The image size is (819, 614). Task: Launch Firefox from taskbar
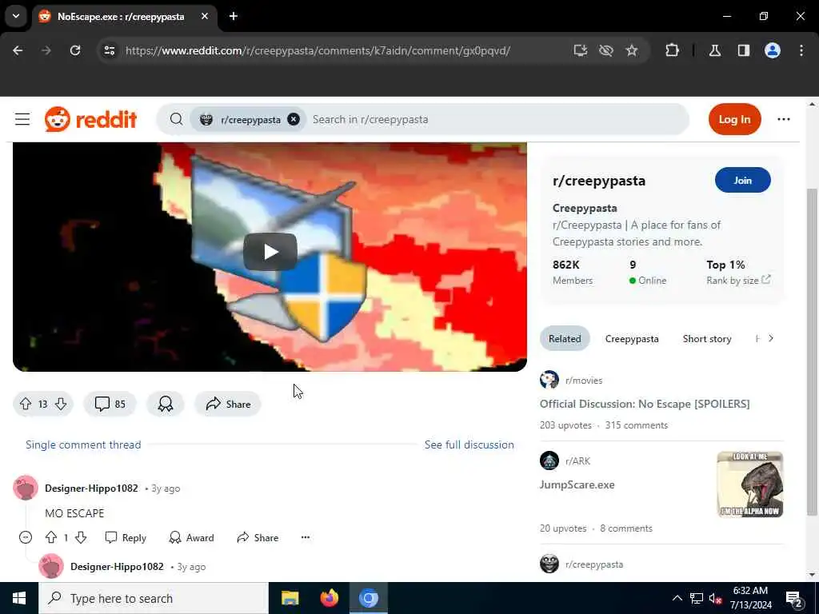[x=329, y=598]
